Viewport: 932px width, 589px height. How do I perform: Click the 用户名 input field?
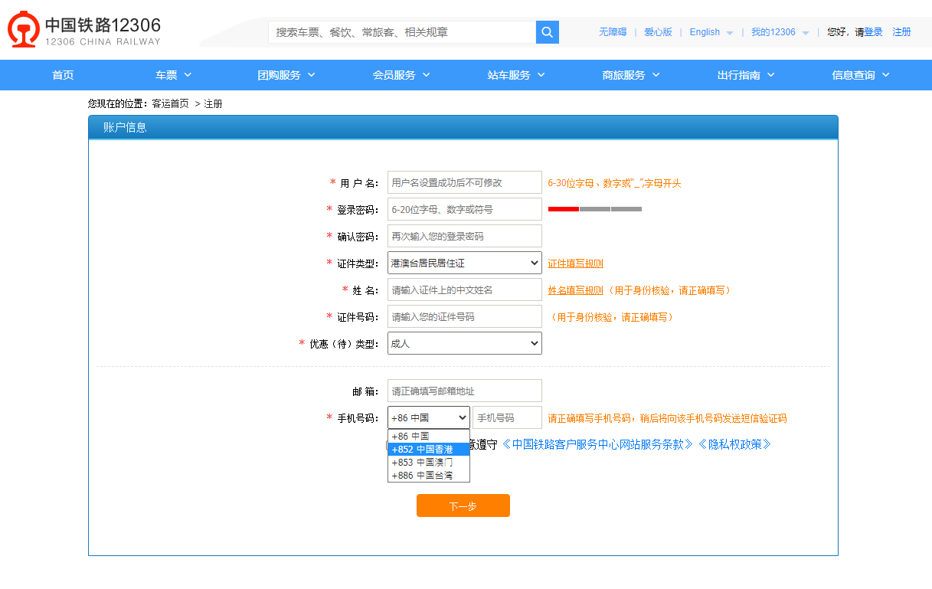[x=463, y=182]
